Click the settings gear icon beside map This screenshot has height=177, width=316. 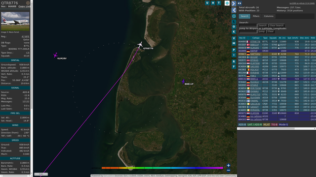(x=234, y=16)
